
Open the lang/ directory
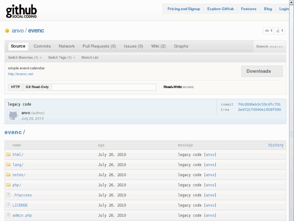[18, 165]
